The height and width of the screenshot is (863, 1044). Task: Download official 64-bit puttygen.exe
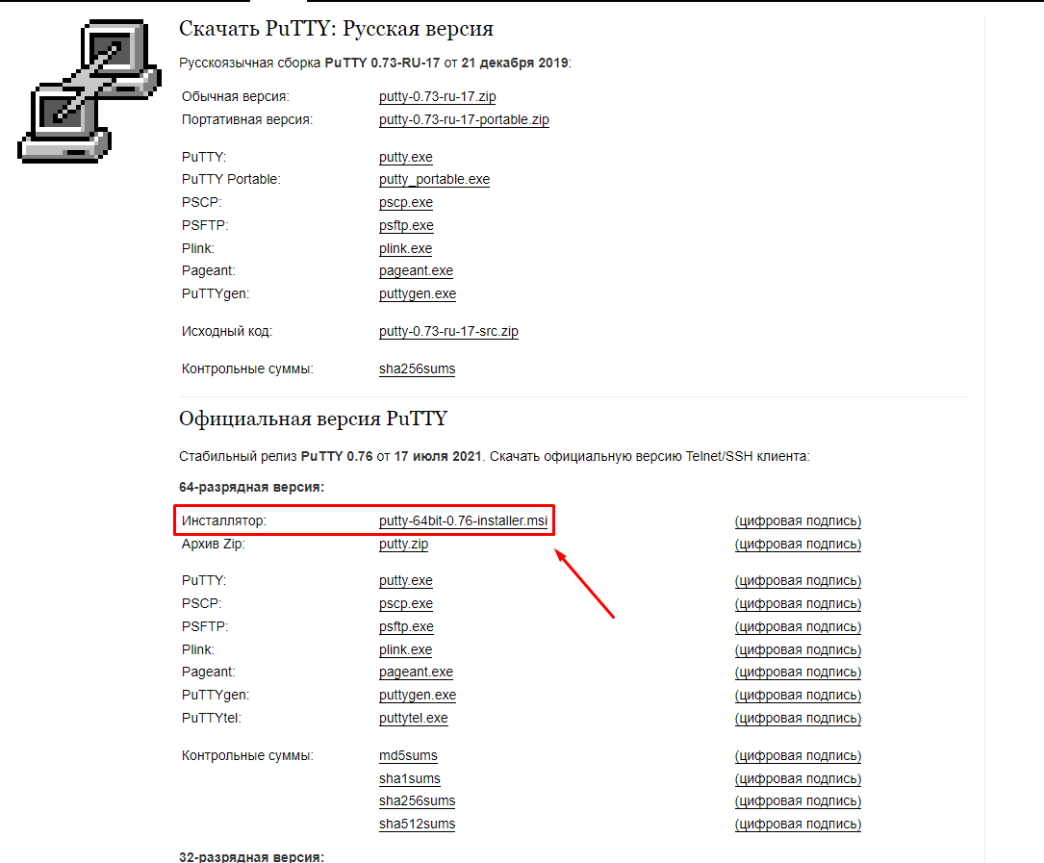(418, 696)
